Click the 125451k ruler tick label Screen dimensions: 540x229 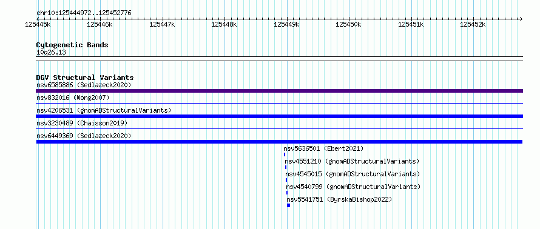point(411,24)
